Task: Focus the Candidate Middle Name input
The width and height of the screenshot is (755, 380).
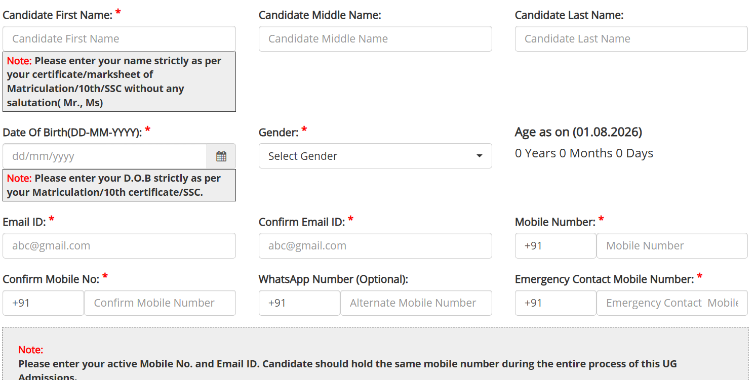Action: point(375,39)
